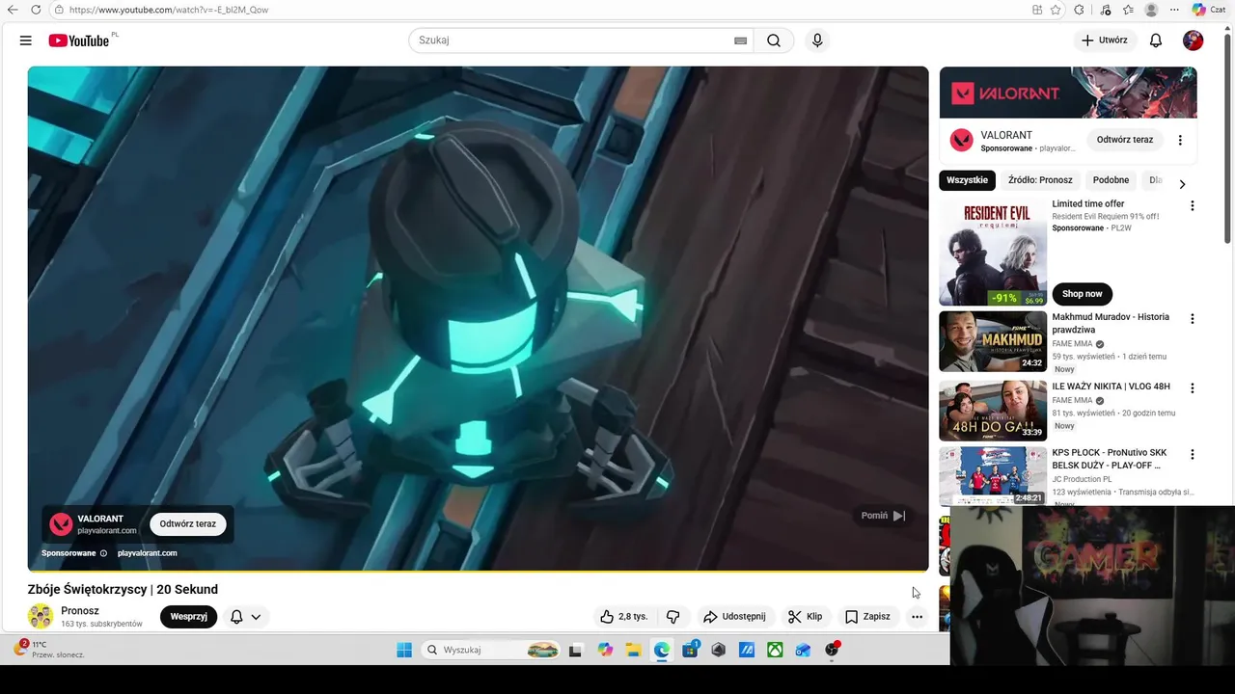1235x694 pixels.
Task: Go to the YouTube home logo
Action: pyautogui.click(x=79, y=40)
